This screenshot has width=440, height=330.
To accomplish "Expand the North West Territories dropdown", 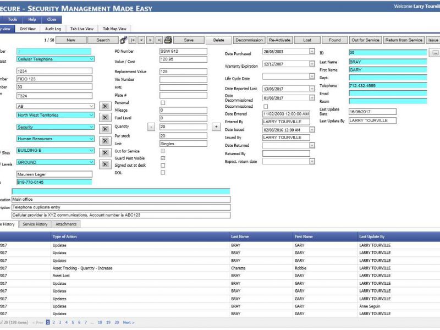I will 91,115.
